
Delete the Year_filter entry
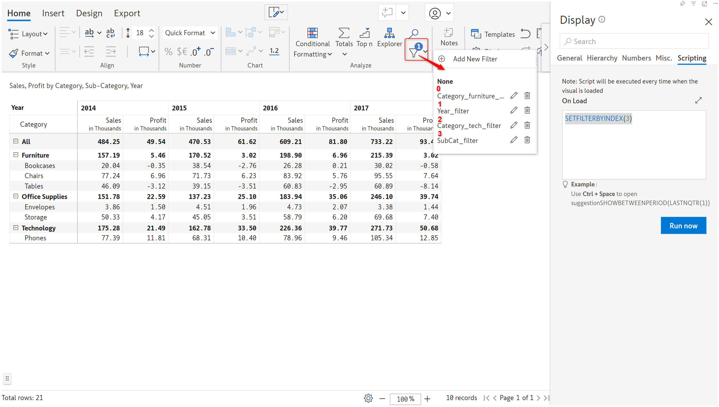527,110
